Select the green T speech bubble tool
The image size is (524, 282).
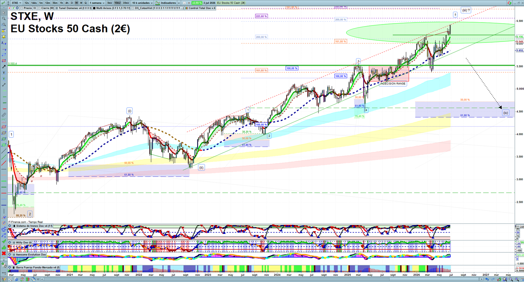click(4, 79)
